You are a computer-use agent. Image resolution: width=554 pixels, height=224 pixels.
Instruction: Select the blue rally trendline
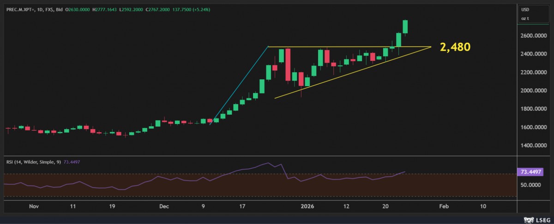[x=240, y=84]
